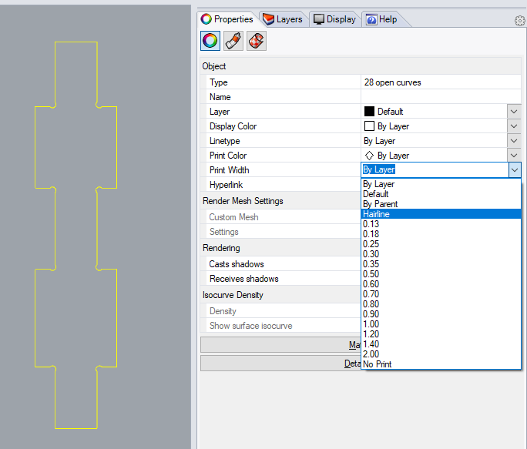
Task: Select the Object properties color wheel icon
Action: pyautogui.click(x=210, y=41)
